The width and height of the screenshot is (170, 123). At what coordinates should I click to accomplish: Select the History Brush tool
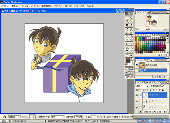(x=131, y=33)
